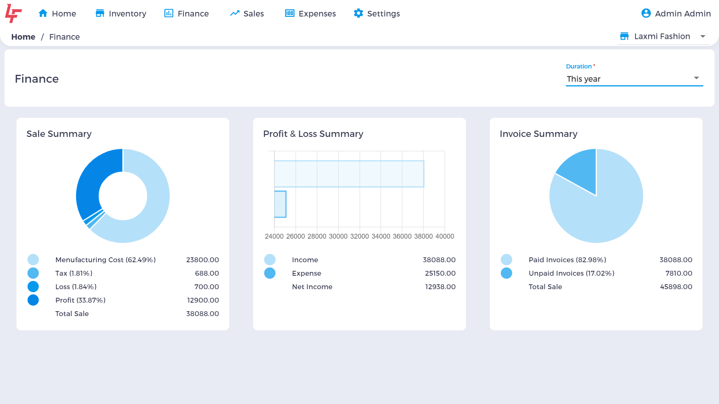Click the Income bar in chart
719x404 pixels.
349,174
